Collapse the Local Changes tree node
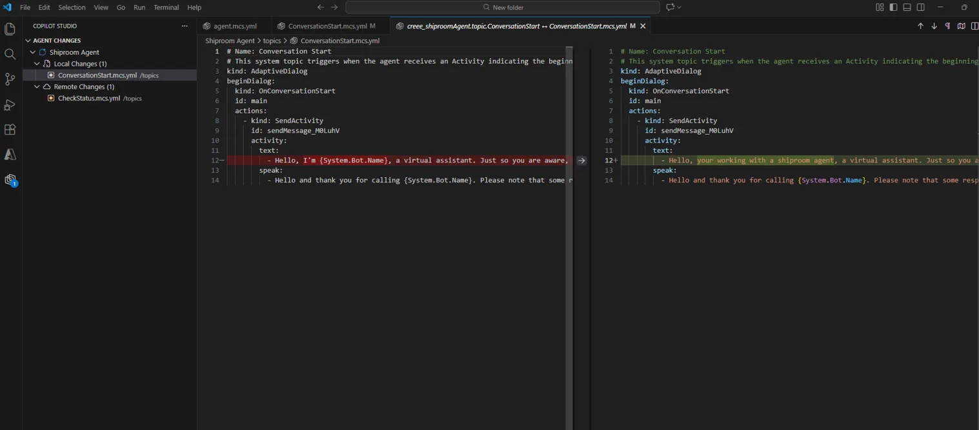This screenshot has height=430, width=979. (37, 64)
